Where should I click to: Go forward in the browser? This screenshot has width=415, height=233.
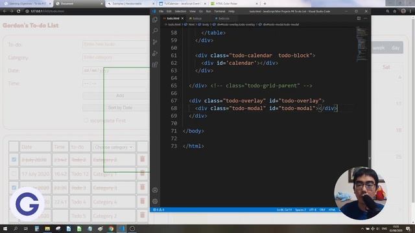pyautogui.click(x=12, y=11)
